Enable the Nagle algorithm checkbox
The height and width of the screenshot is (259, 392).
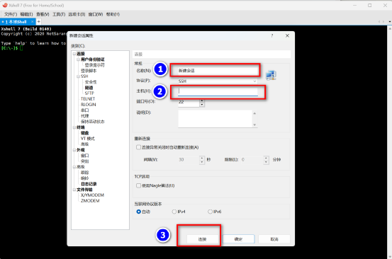(x=138, y=185)
